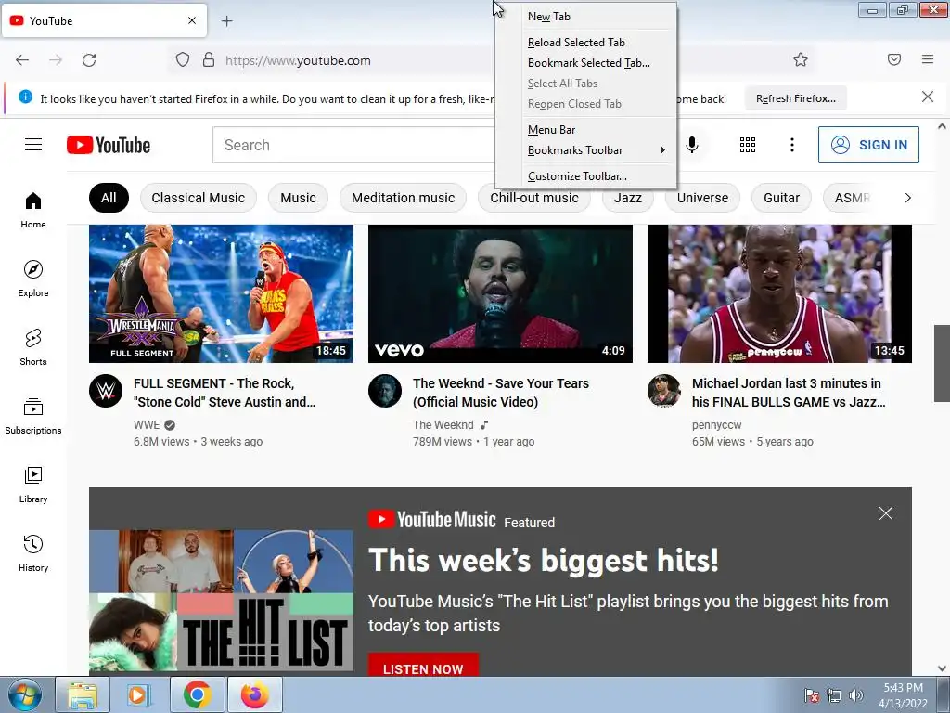Click the tracking protection shield icon
This screenshot has width=950, height=713.
click(183, 60)
